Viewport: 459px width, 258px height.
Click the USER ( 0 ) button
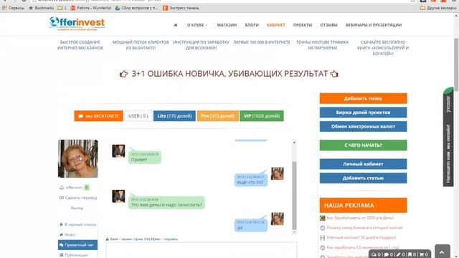click(138, 116)
